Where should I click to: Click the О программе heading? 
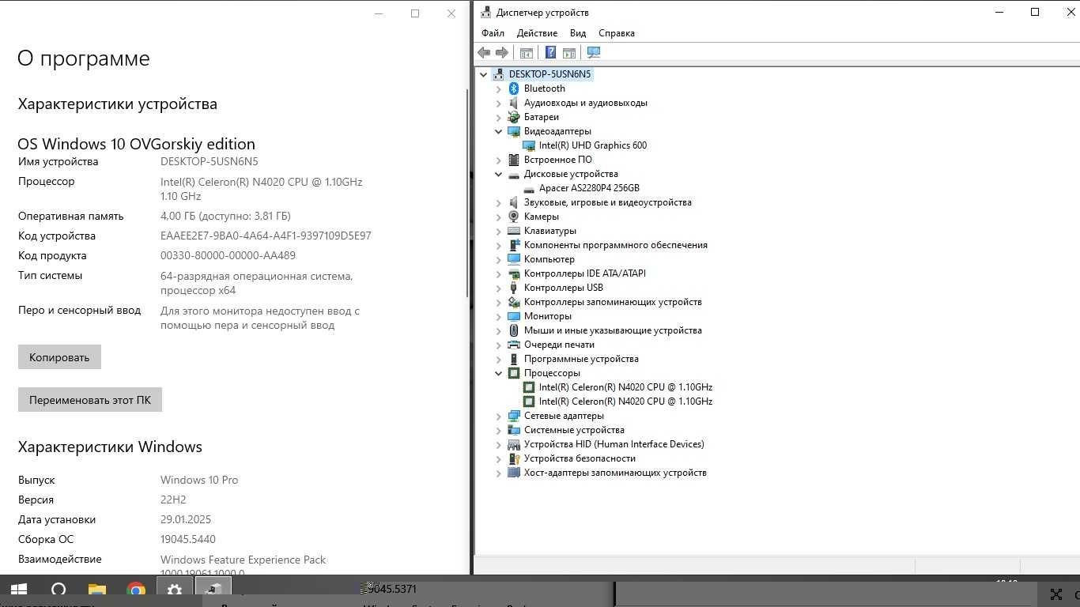(84, 58)
